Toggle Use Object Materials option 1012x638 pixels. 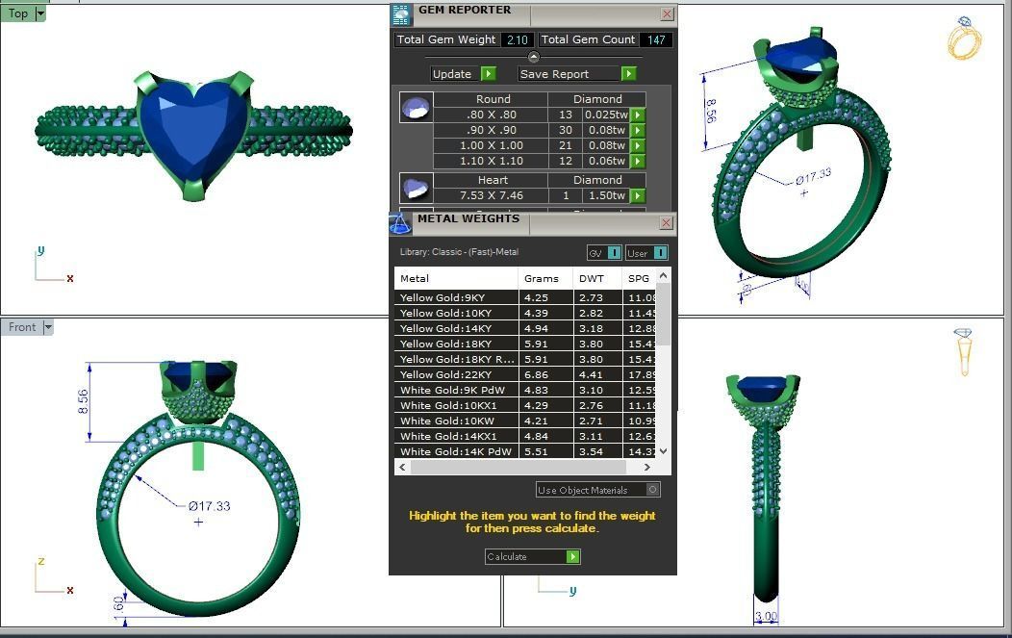point(597,490)
